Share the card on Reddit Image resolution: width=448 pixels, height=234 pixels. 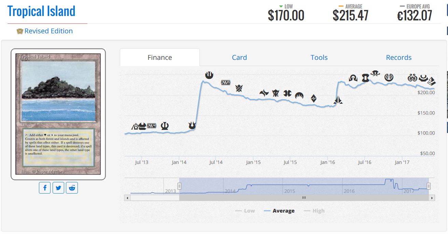pos(72,187)
